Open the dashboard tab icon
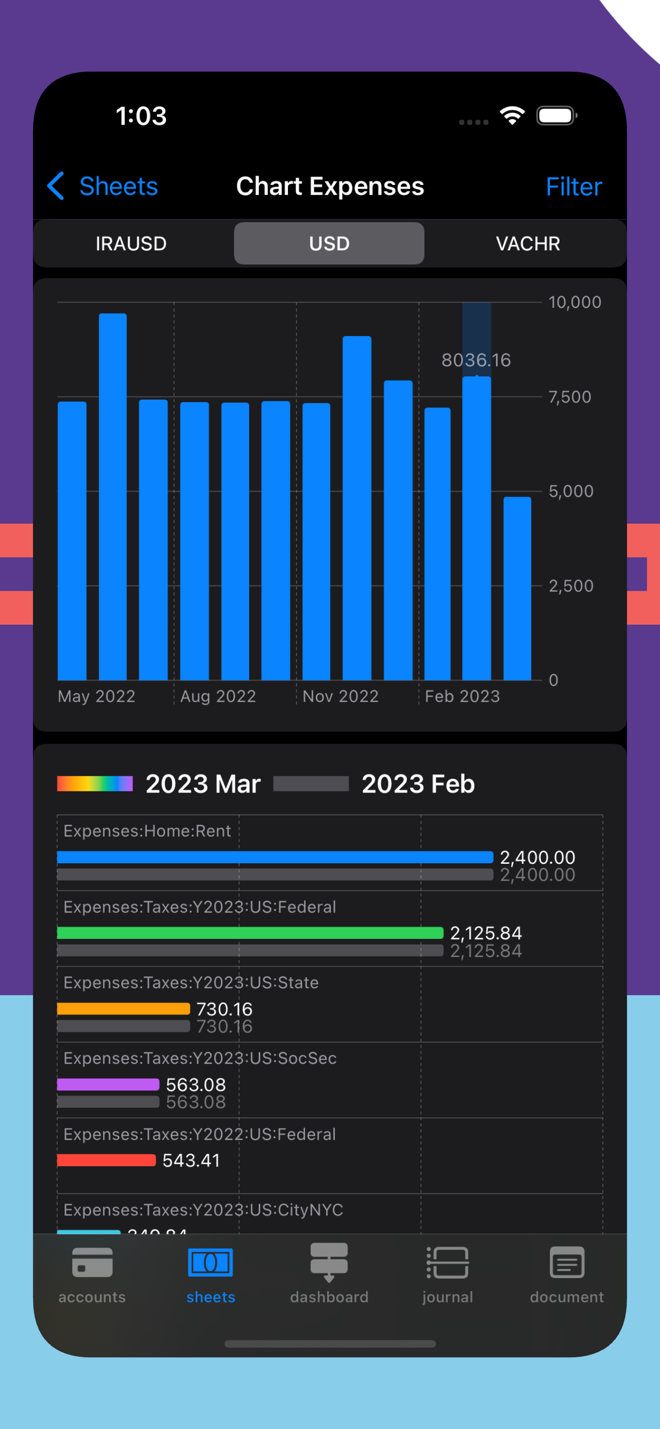Screen dimensions: 660x1429 coord(329,1263)
